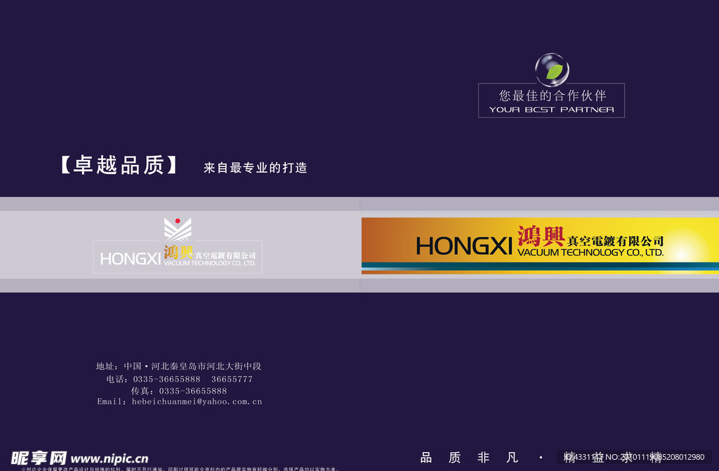This screenshot has height=471, width=719.
Task: Click the phone line 0335-36655888 36655777
Action: tap(180, 379)
